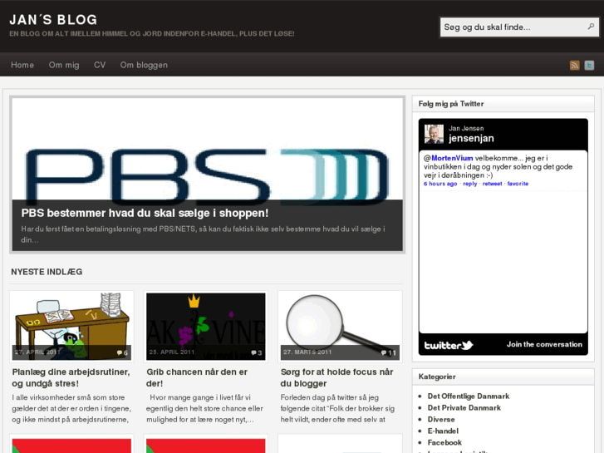Click excerpt starting 'I alle virksomheder'
The height and width of the screenshot is (453, 604).
(71, 408)
